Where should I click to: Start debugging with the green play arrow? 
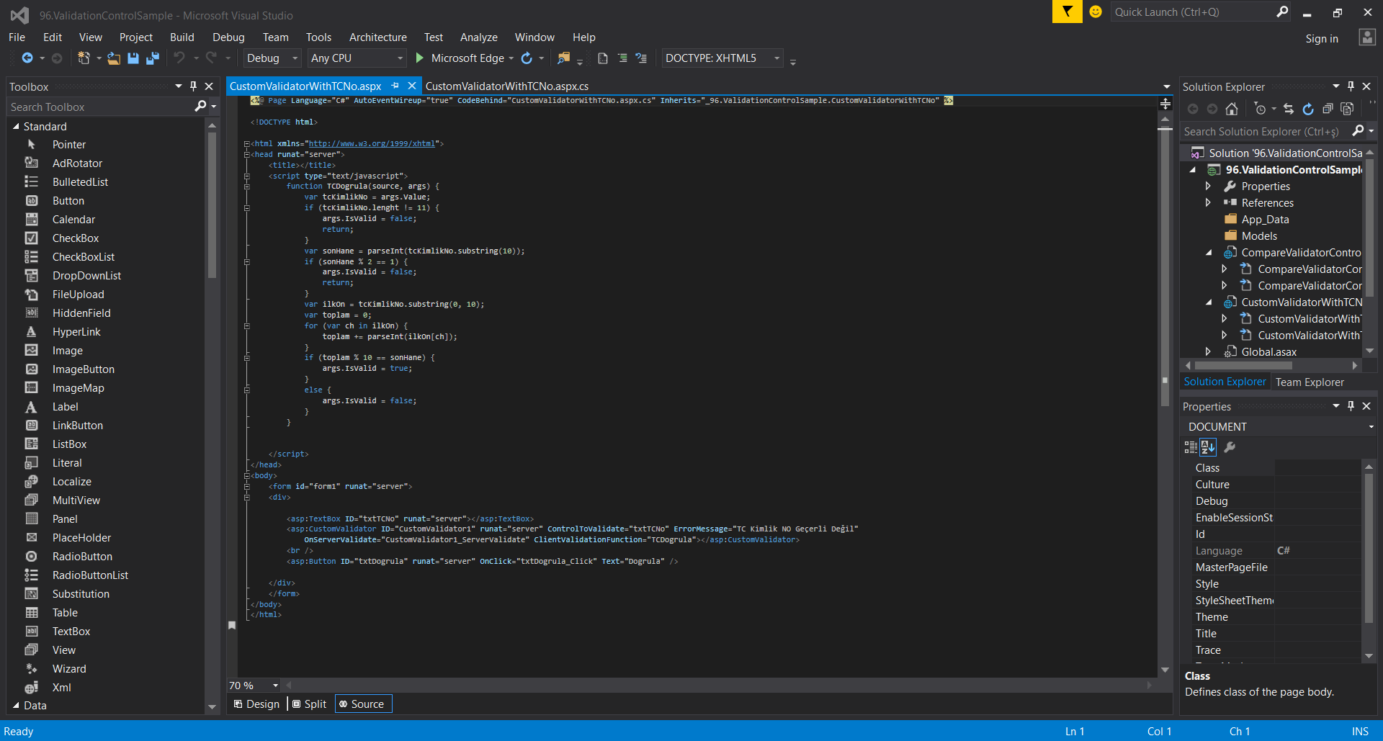pos(420,58)
